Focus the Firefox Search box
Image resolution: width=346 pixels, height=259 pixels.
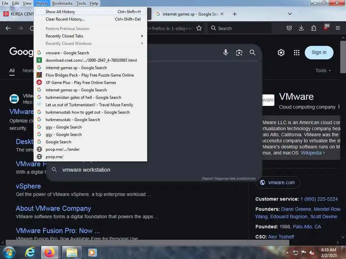(x=240, y=28)
